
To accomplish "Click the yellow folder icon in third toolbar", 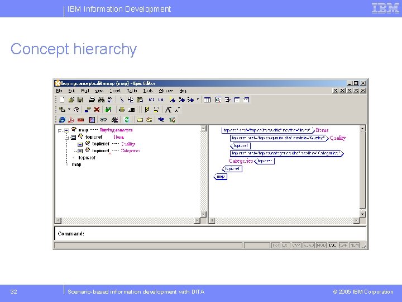I will click(x=140, y=120).
